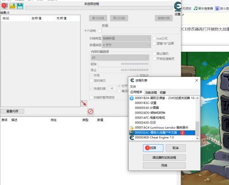This screenshot has width=229, height=185.
Task: Click the music search bookmark in browser
Action: pos(203,8)
